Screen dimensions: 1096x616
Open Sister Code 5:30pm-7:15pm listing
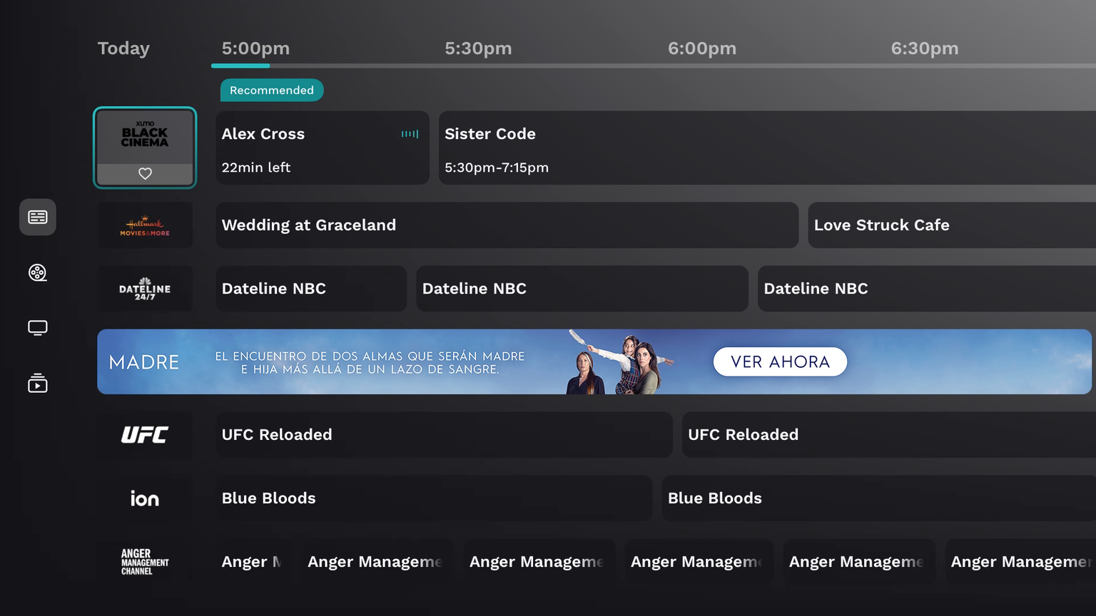pyautogui.click(x=767, y=148)
